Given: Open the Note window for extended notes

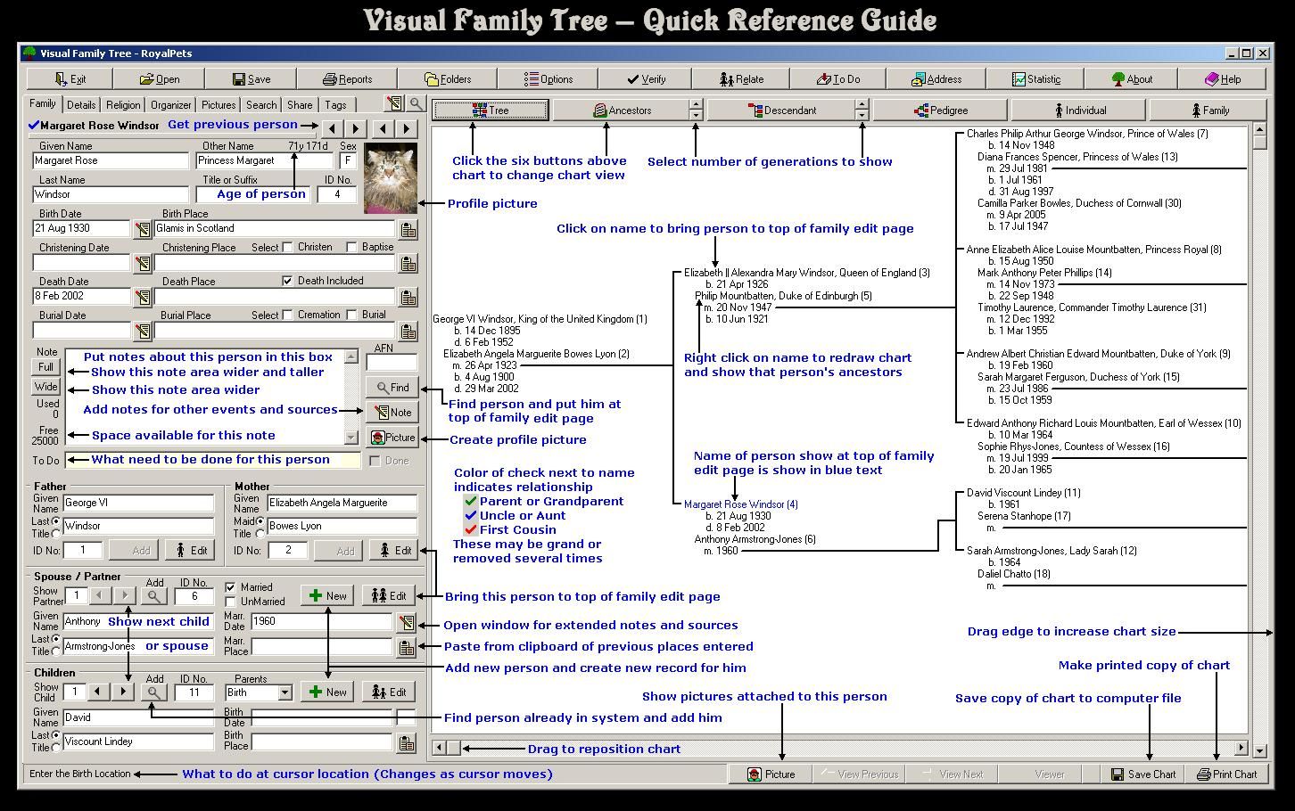Looking at the screenshot, I should coord(392,412).
